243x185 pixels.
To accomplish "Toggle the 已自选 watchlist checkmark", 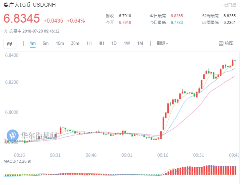I will pos(222,5).
